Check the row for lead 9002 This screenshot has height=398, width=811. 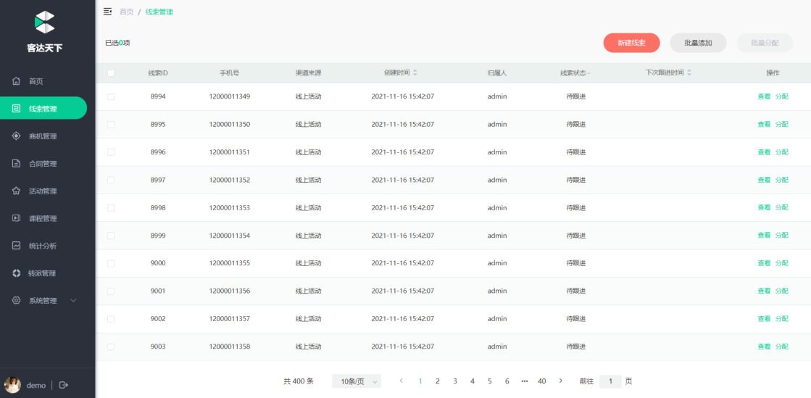pos(111,319)
